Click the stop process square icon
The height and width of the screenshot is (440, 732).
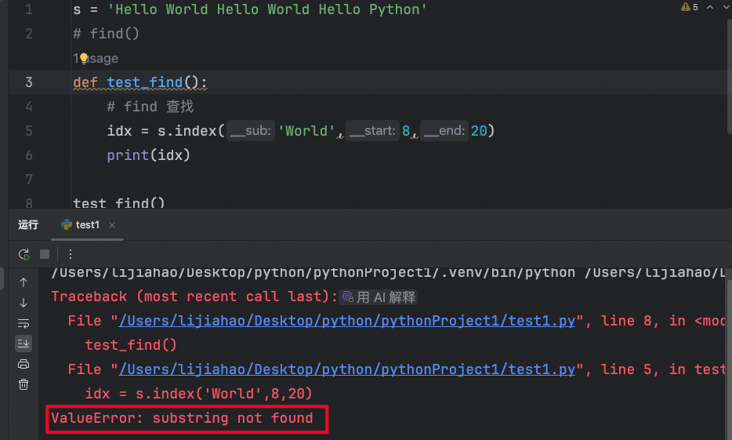click(x=45, y=254)
